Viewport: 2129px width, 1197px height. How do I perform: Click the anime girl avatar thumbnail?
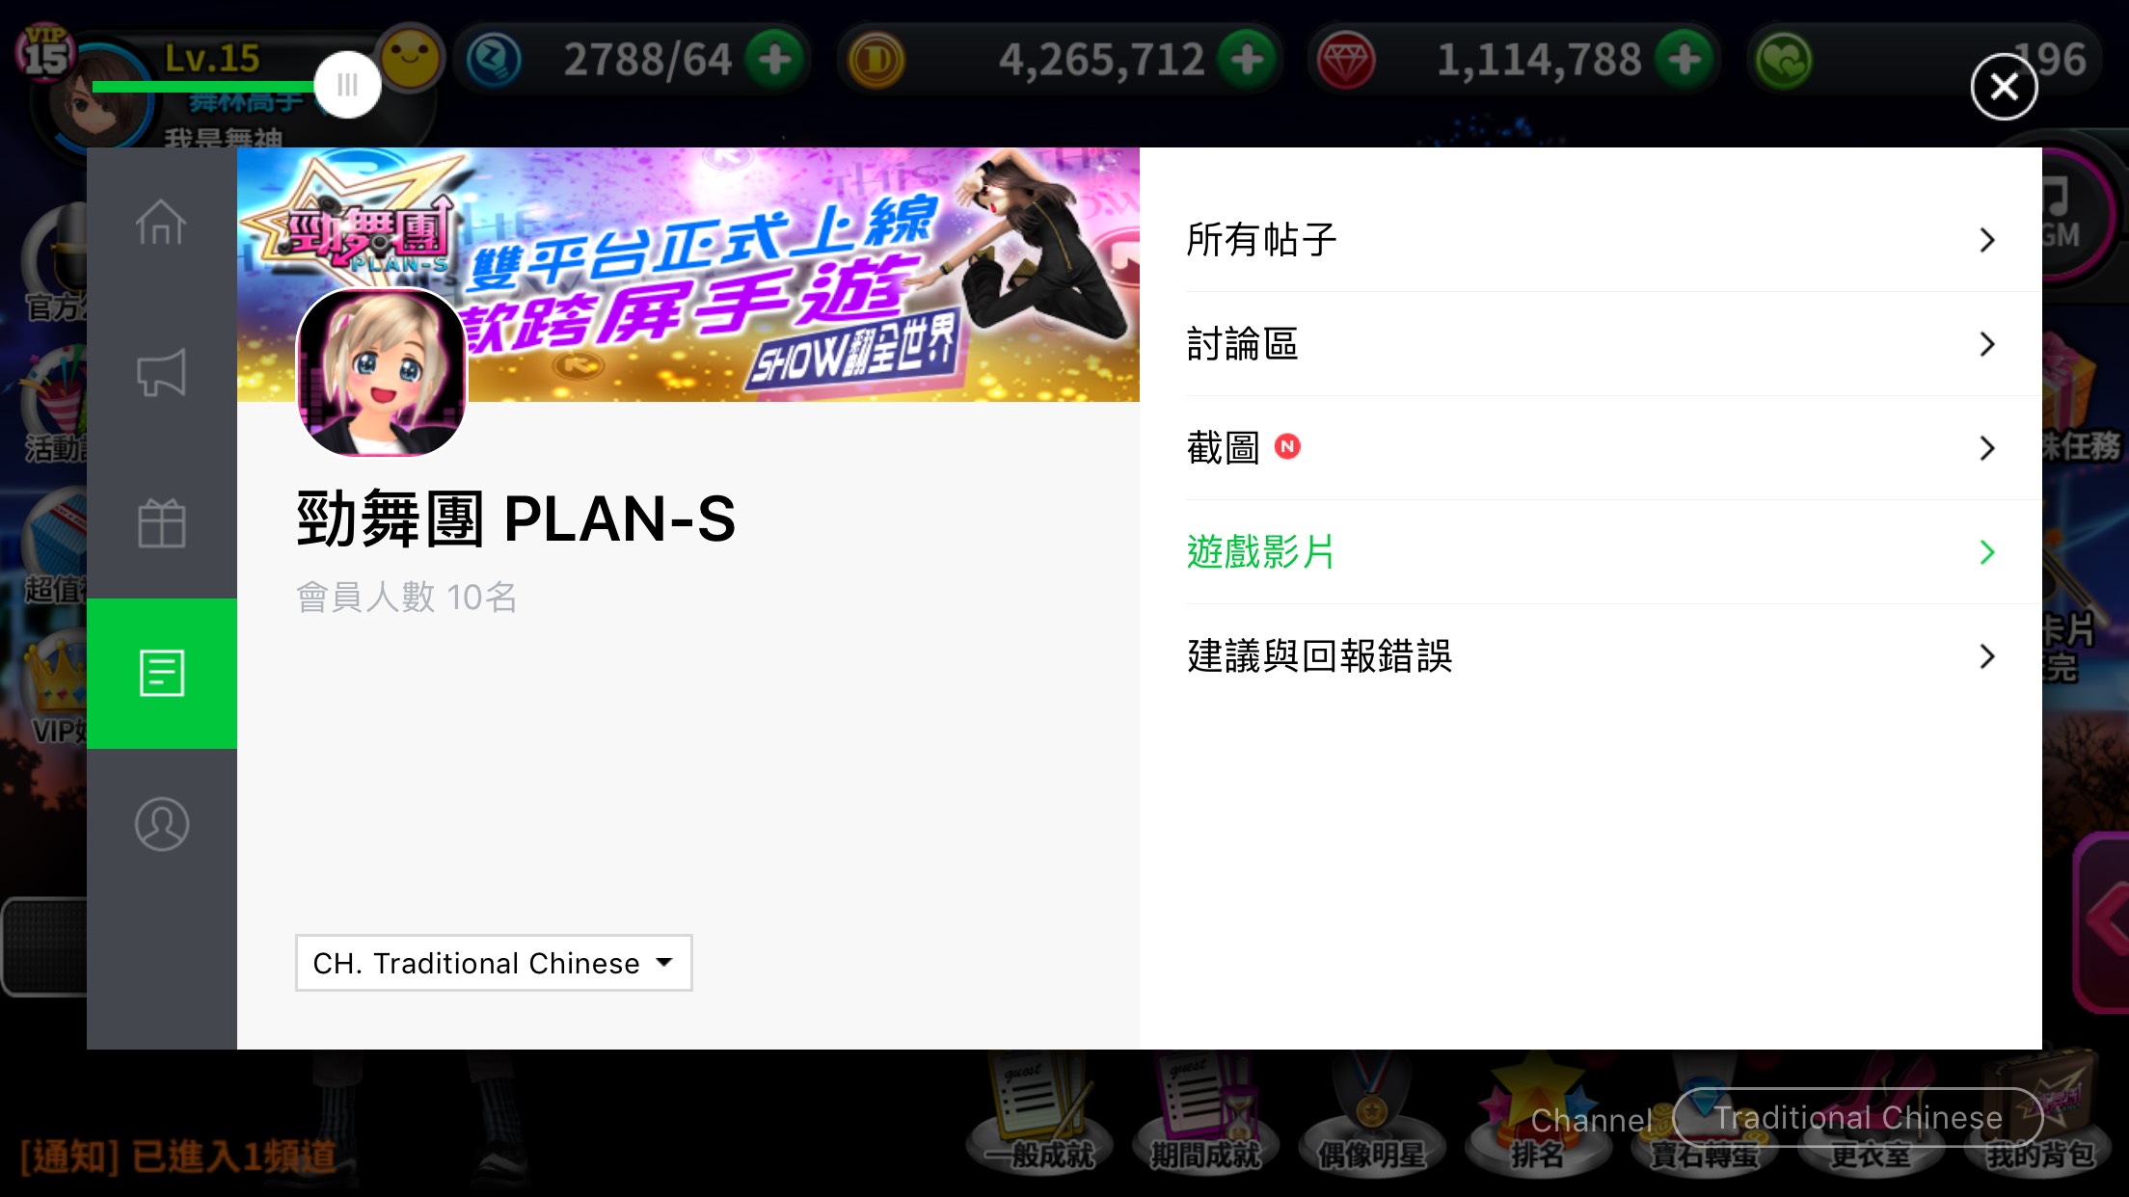(x=382, y=372)
